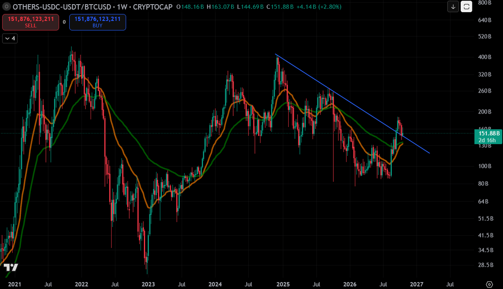This screenshot has height=289, width=503.
Task: Click the 100 B price axis label
Action: 485,166
